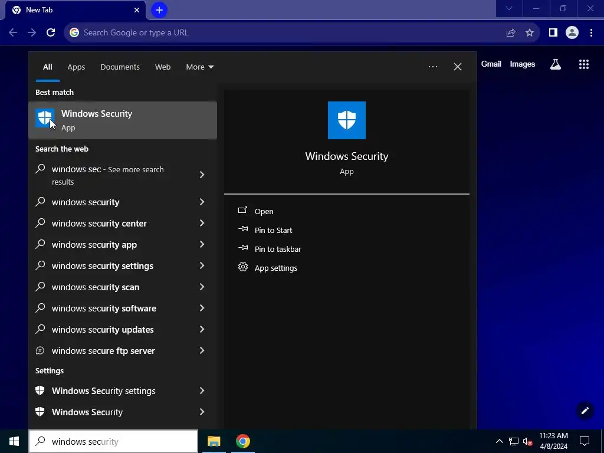Open search options three-dot menu
The width and height of the screenshot is (604, 453).
pos(432,67)
